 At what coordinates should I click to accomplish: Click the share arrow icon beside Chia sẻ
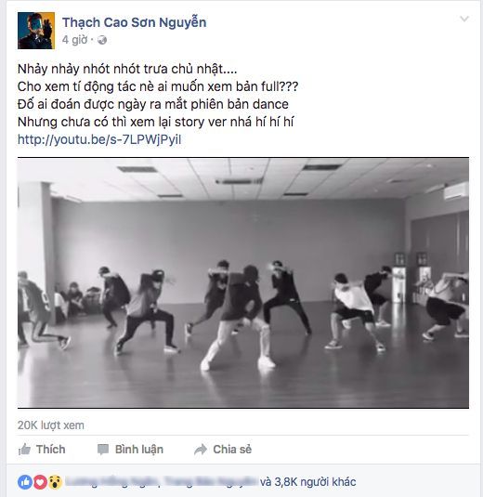pos(201,450)
